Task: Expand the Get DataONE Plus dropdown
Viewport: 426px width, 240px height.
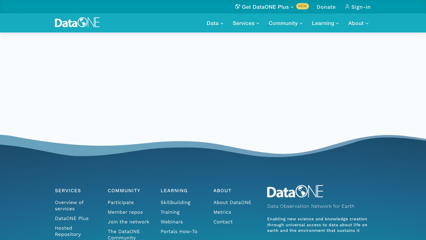Action: point(264,7)
